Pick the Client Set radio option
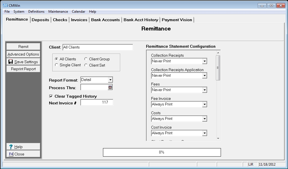Viewport: 288px width, 169px height. 86,65
